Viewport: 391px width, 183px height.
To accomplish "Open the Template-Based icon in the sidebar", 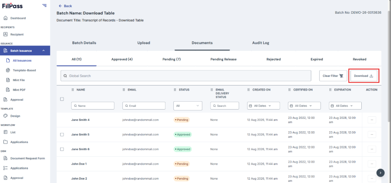I will (x=8, y=70).
